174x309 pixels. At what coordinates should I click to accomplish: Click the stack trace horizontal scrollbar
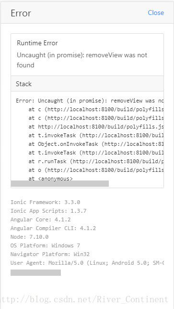pyautogui.click(x=59, y=183)
